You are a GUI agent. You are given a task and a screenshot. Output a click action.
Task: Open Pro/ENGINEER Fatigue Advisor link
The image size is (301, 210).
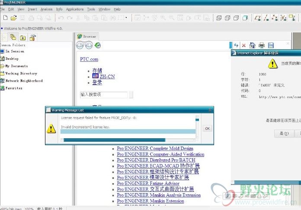[148, 184]
